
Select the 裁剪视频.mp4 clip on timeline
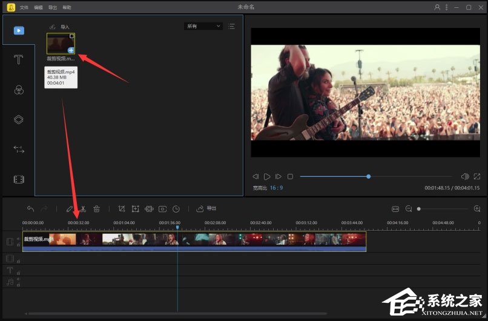(194, 242)
